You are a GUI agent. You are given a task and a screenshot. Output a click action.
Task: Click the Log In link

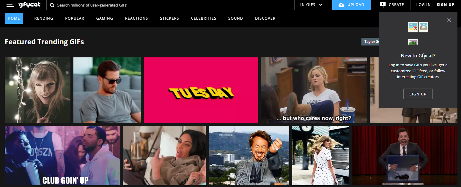[423, 5]
